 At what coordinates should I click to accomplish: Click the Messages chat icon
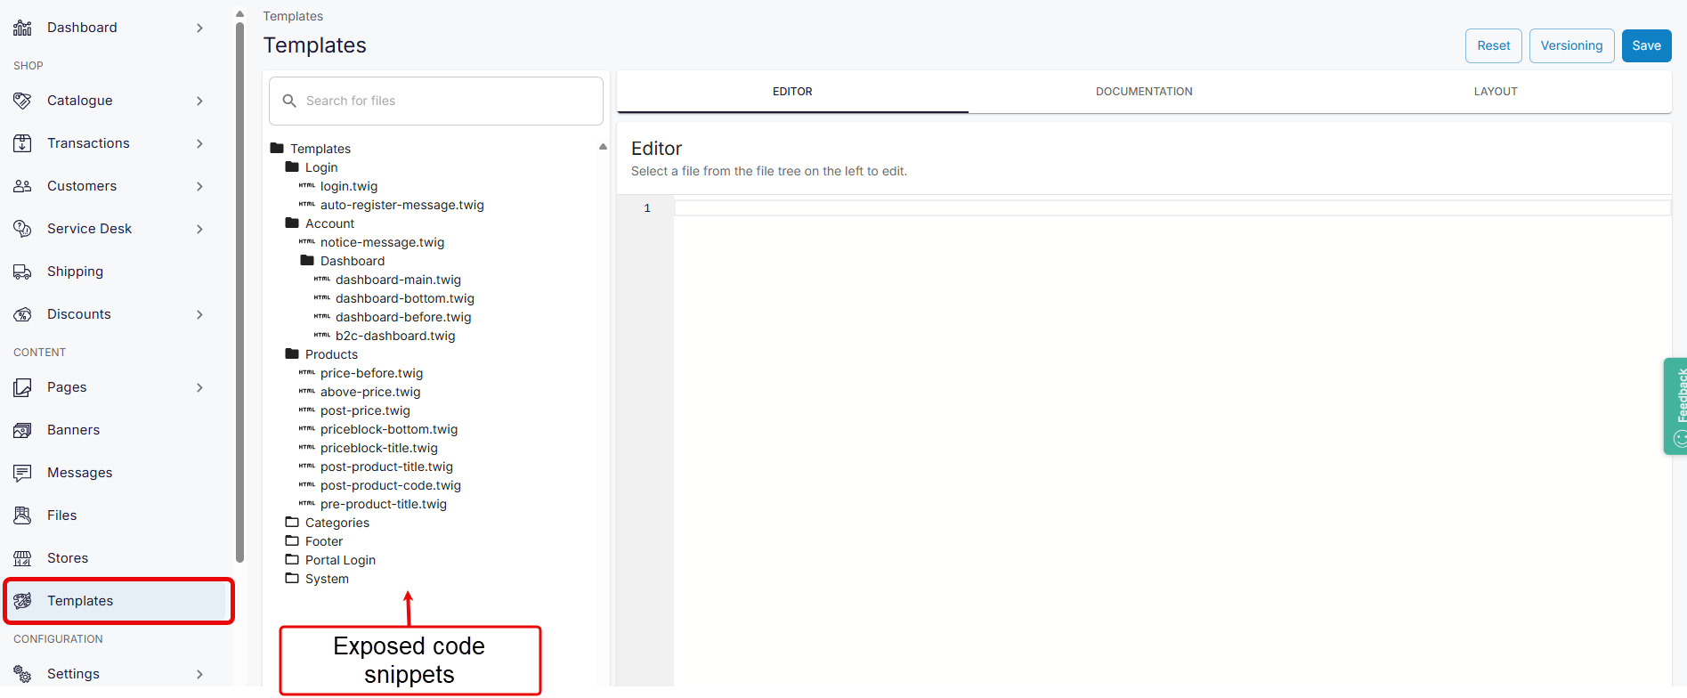[x=22, y=473]
